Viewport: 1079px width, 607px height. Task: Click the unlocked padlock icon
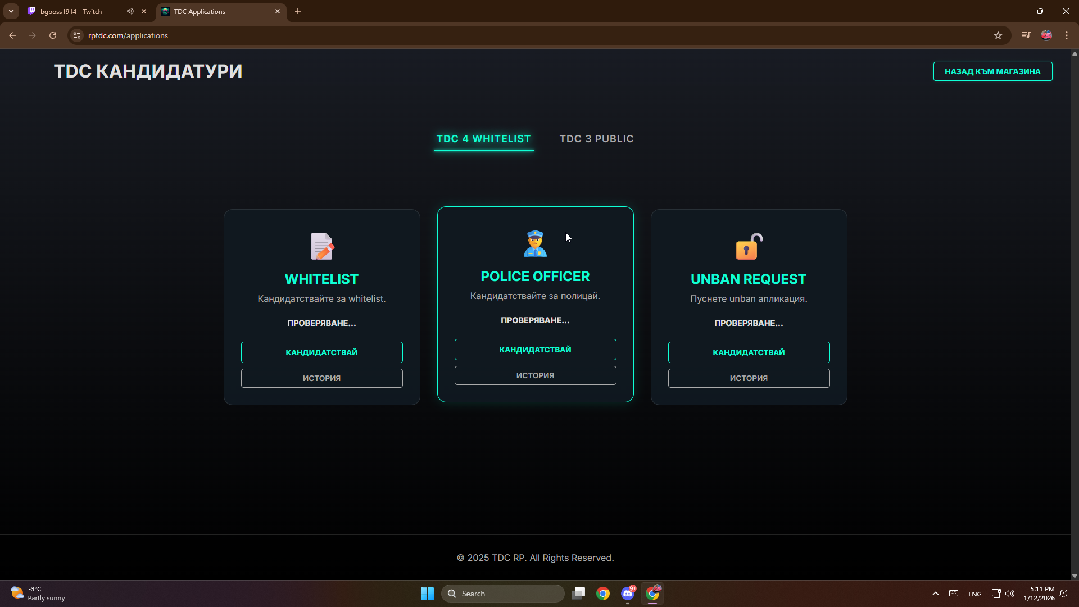[x=749, y=246]
